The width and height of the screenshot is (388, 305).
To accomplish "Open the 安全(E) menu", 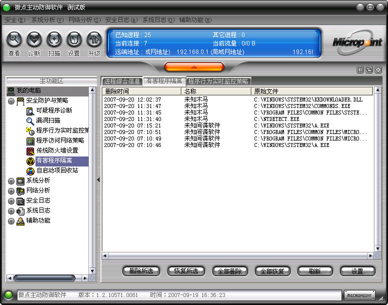I will 15,20.
